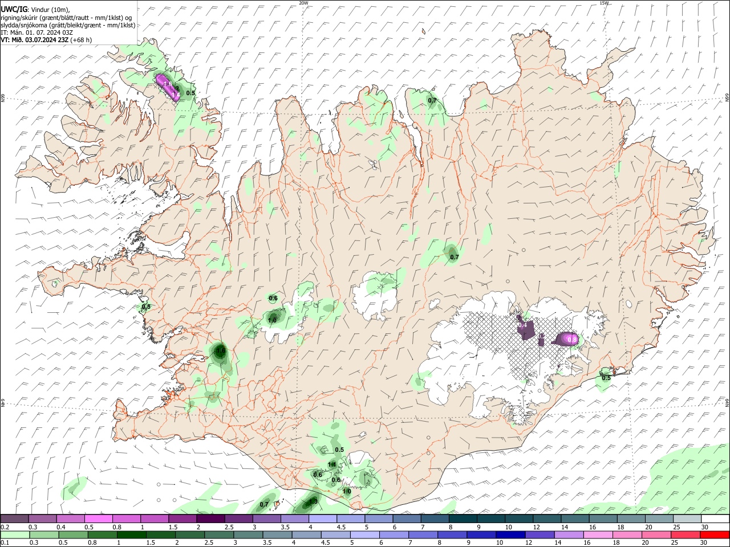The image size is (730, 547).
Task: Click the '1.0' value beside Langjökull glacier
Action: [x=272, y=321]
